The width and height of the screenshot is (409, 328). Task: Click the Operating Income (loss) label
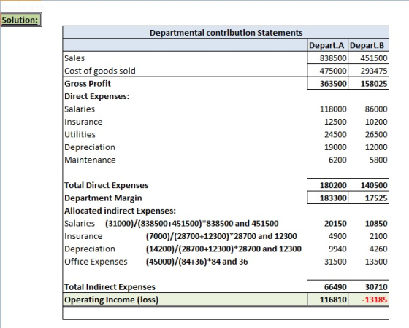tap(111, 300)
